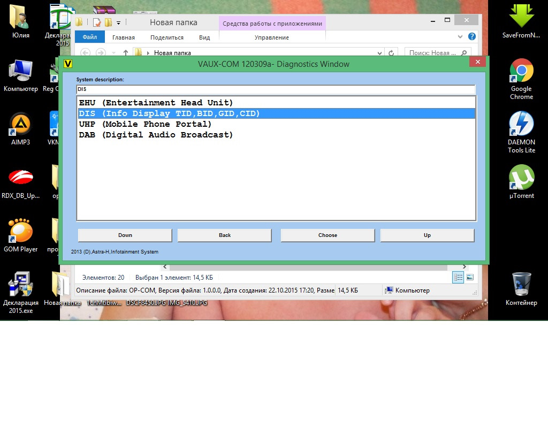Open Explorer address bar history dropdown

tap(379, 53)
